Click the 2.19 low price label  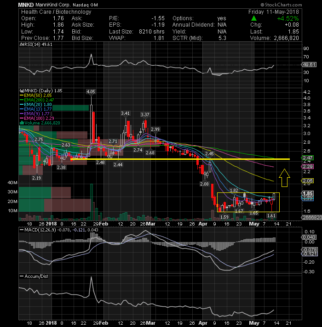36,178
